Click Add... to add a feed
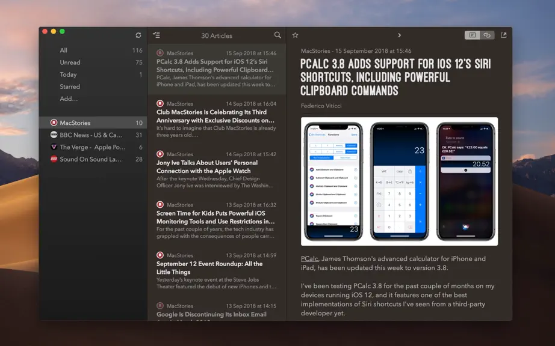This screenshot has height=346, width=555. click(69, 99)
